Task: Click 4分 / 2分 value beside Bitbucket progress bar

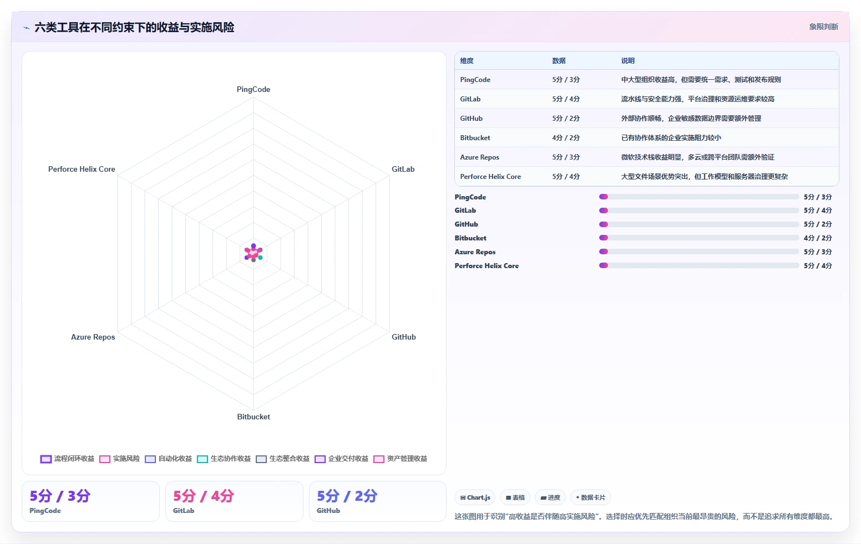Action: 818,238
